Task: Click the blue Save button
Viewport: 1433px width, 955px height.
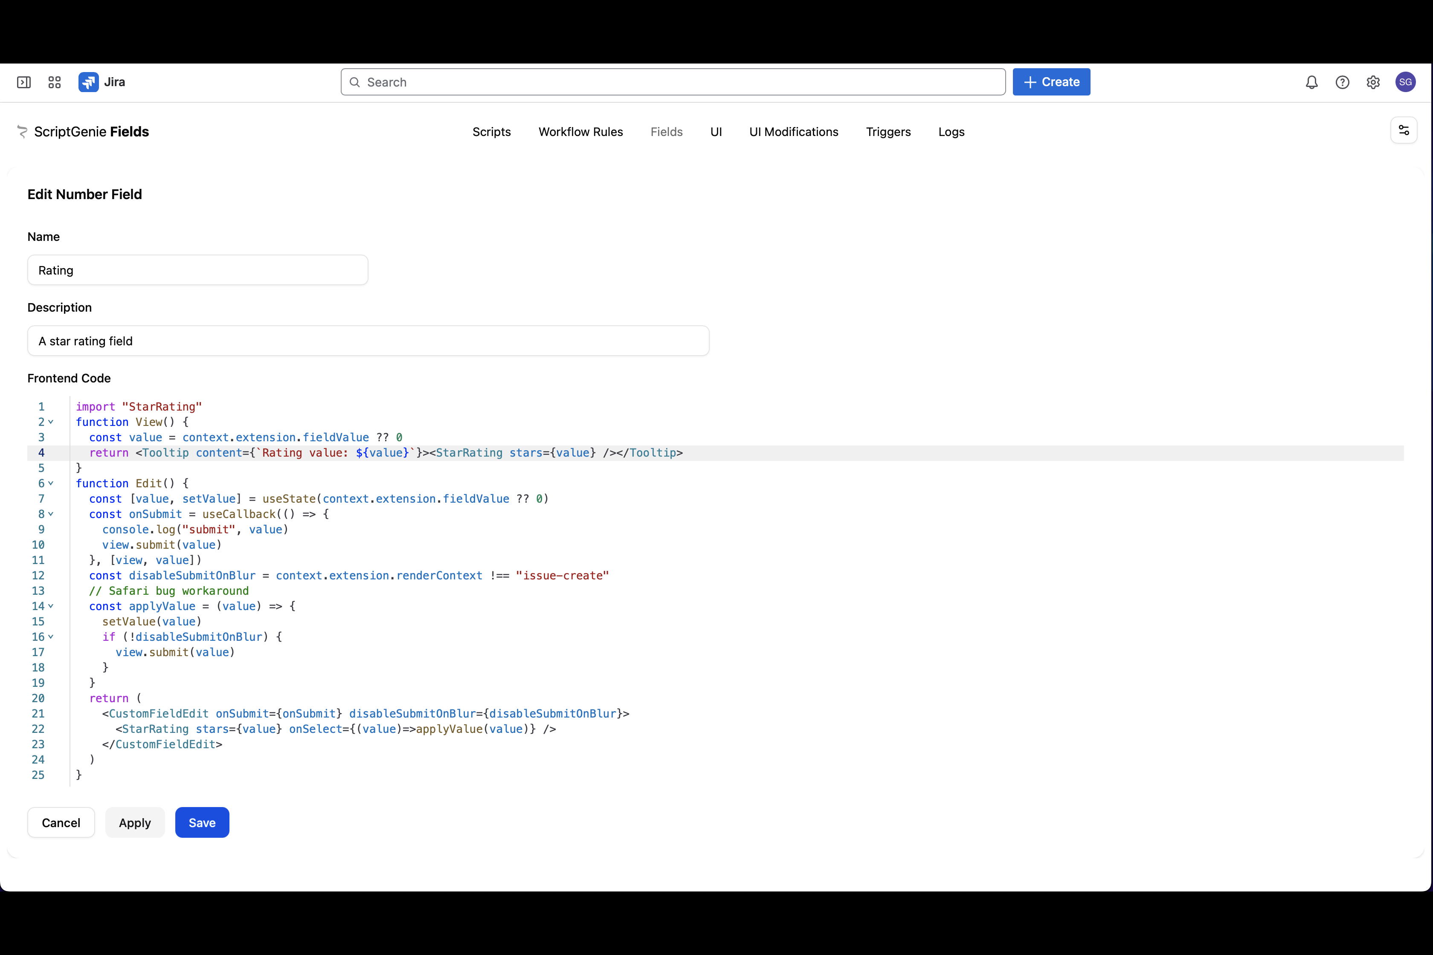Action: pyautogui.click(x=202, y=823)
